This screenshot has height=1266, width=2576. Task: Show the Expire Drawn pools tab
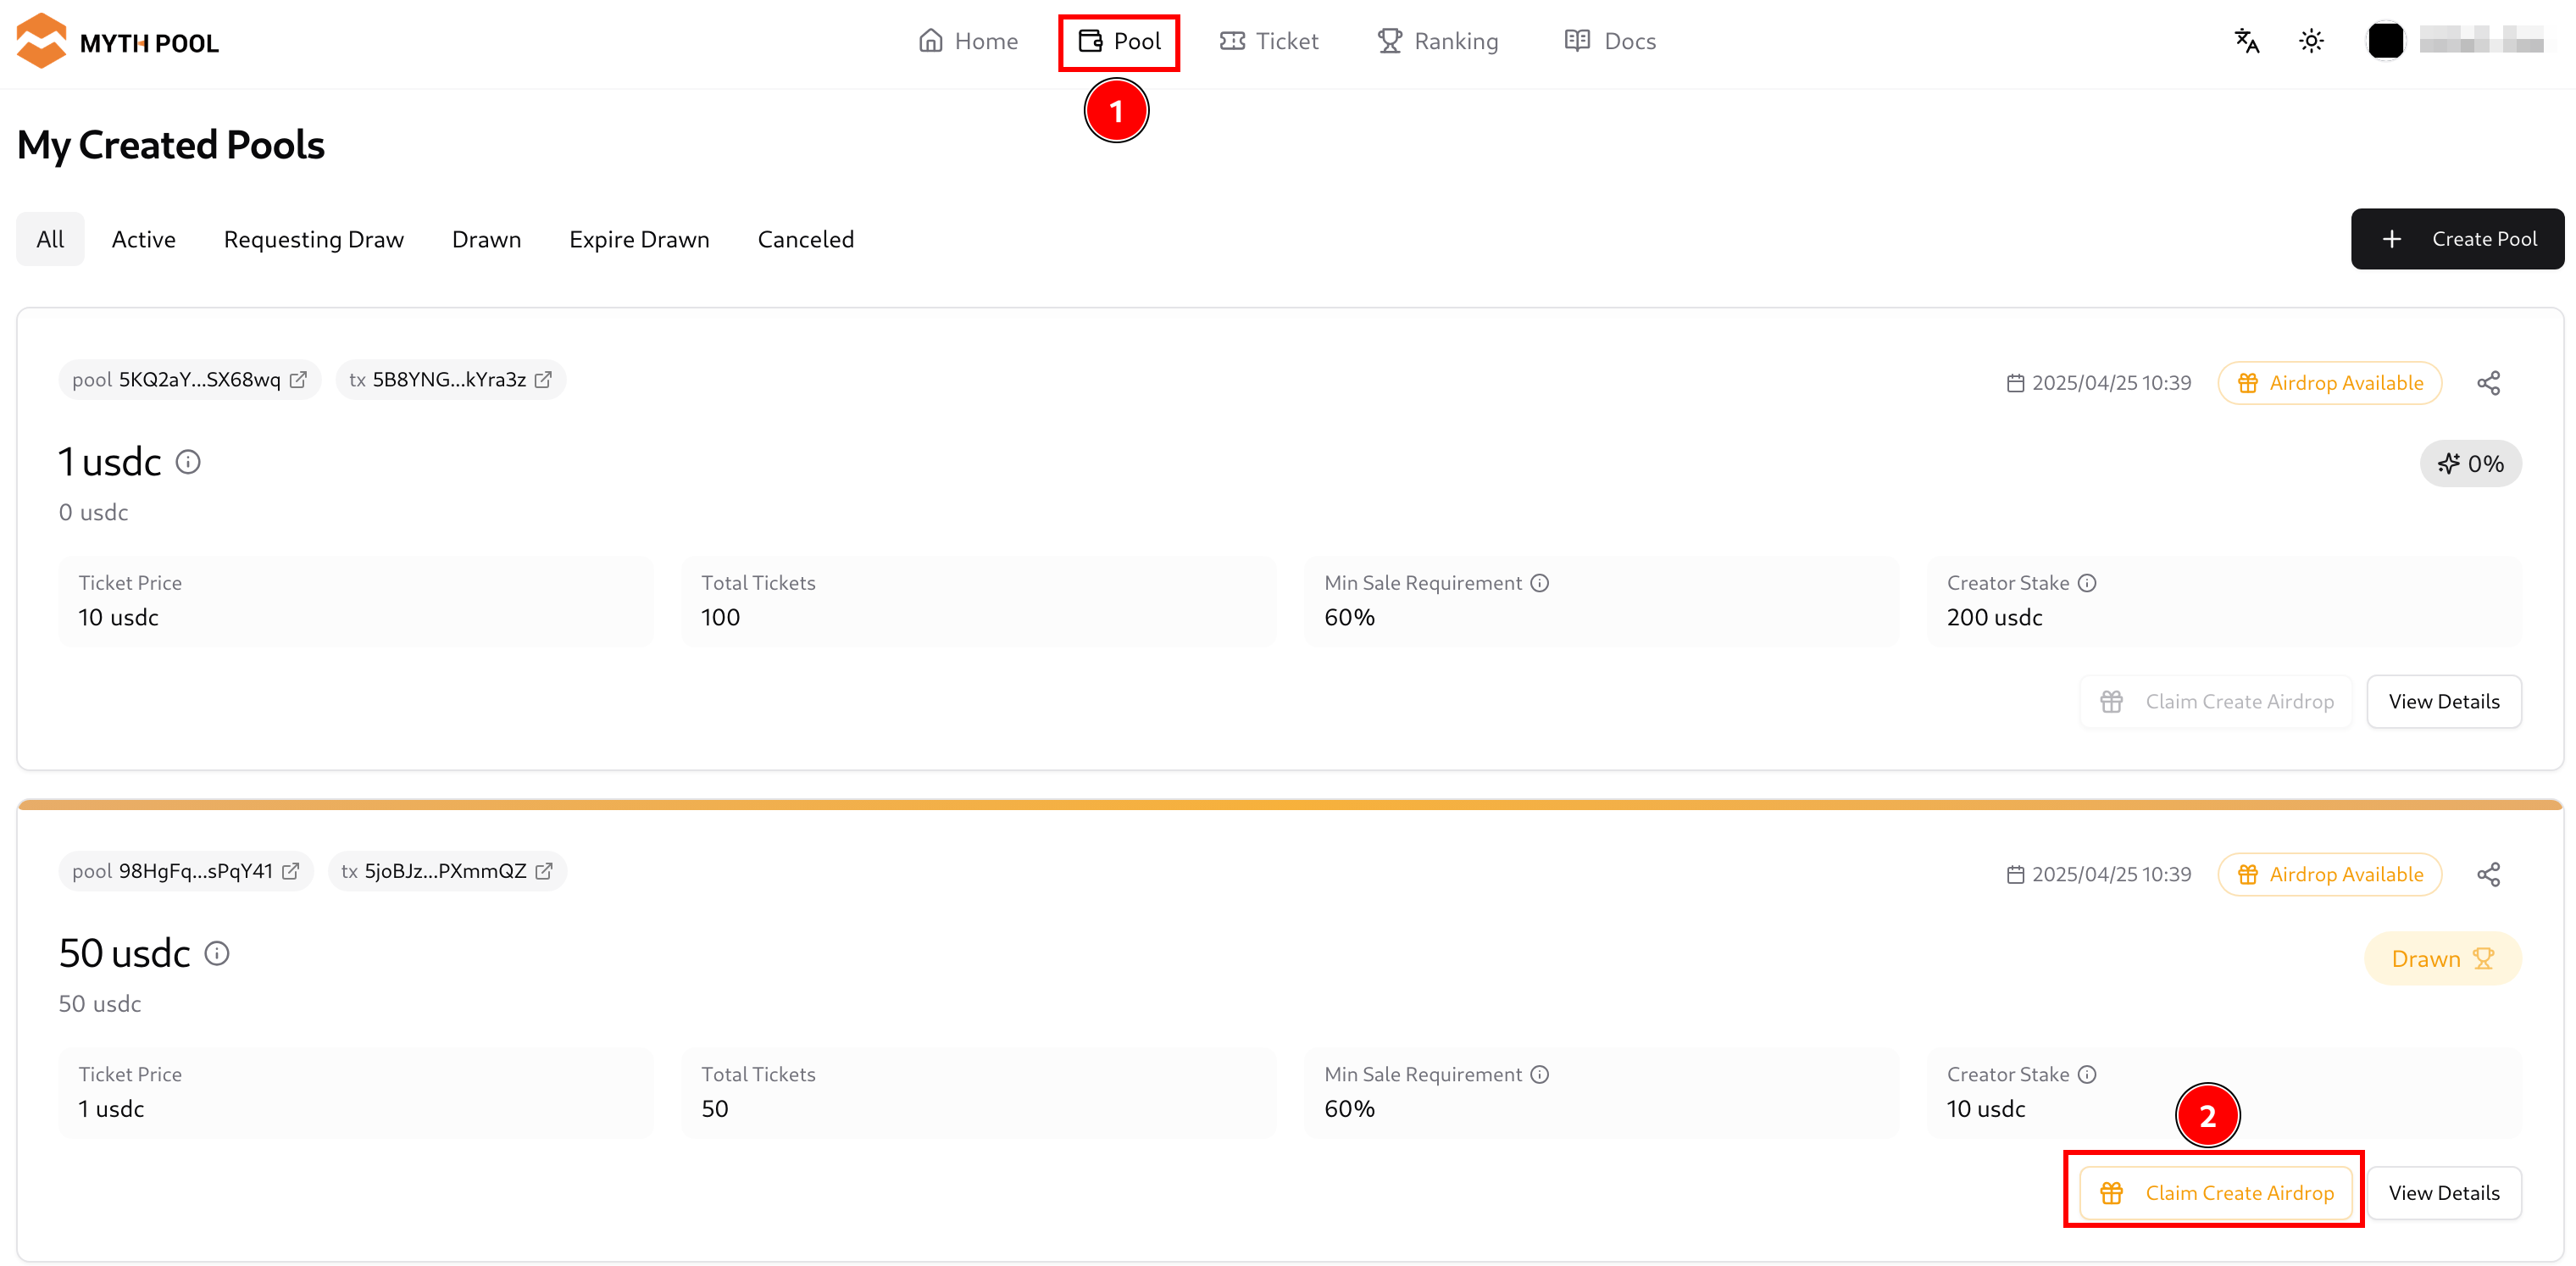[639, 239]
